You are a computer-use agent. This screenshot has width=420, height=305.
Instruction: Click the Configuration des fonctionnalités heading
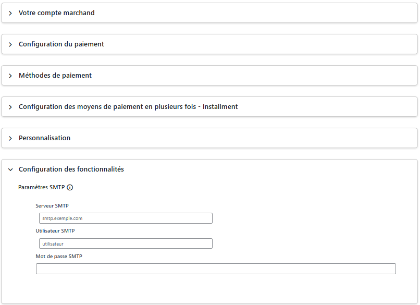[71, 169]
